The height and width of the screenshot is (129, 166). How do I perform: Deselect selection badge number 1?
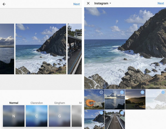click(x=122, y=92)
